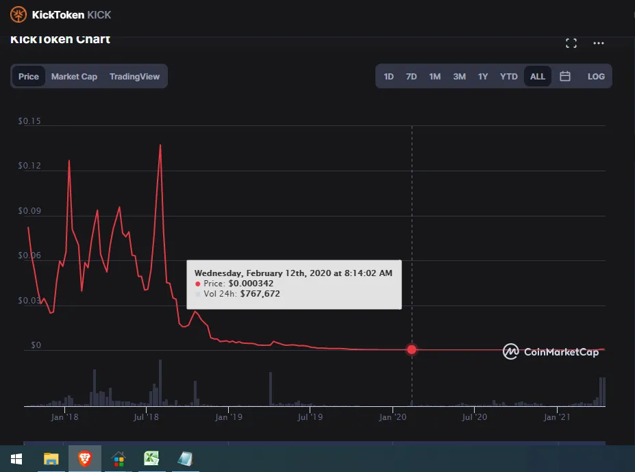Select the ALL time range
Screen dimensions: 635x472
[x=538, y=76]
